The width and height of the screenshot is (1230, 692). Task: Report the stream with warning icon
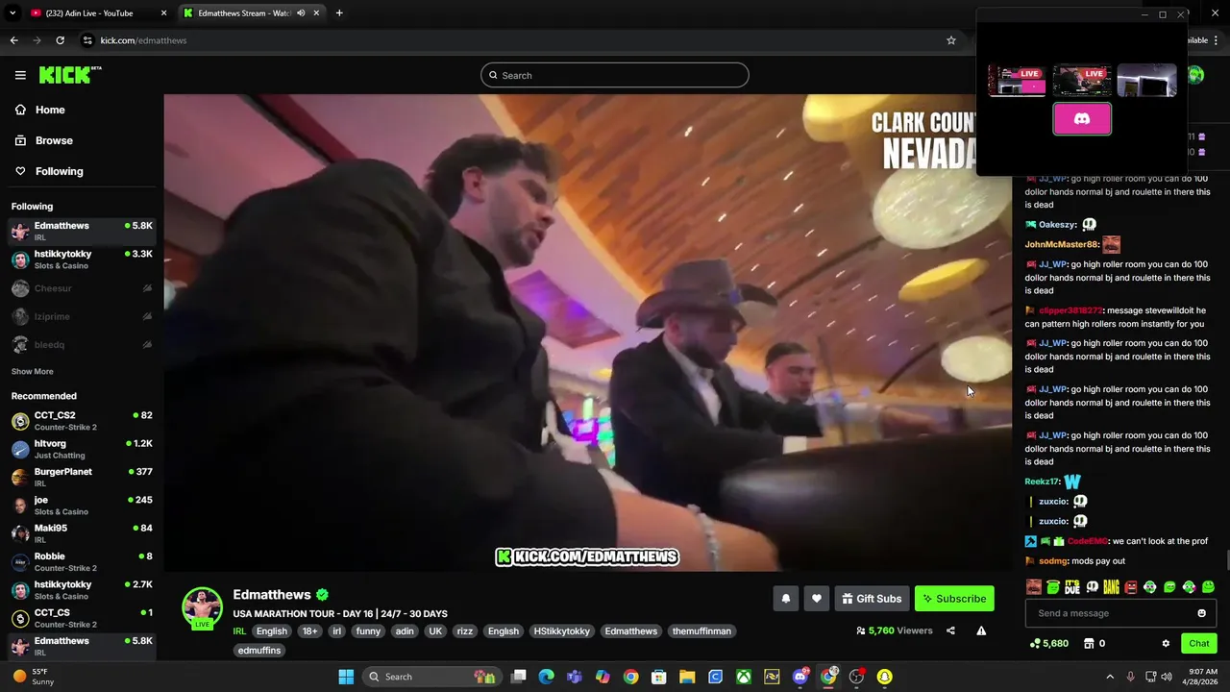[x=981, y=630]
